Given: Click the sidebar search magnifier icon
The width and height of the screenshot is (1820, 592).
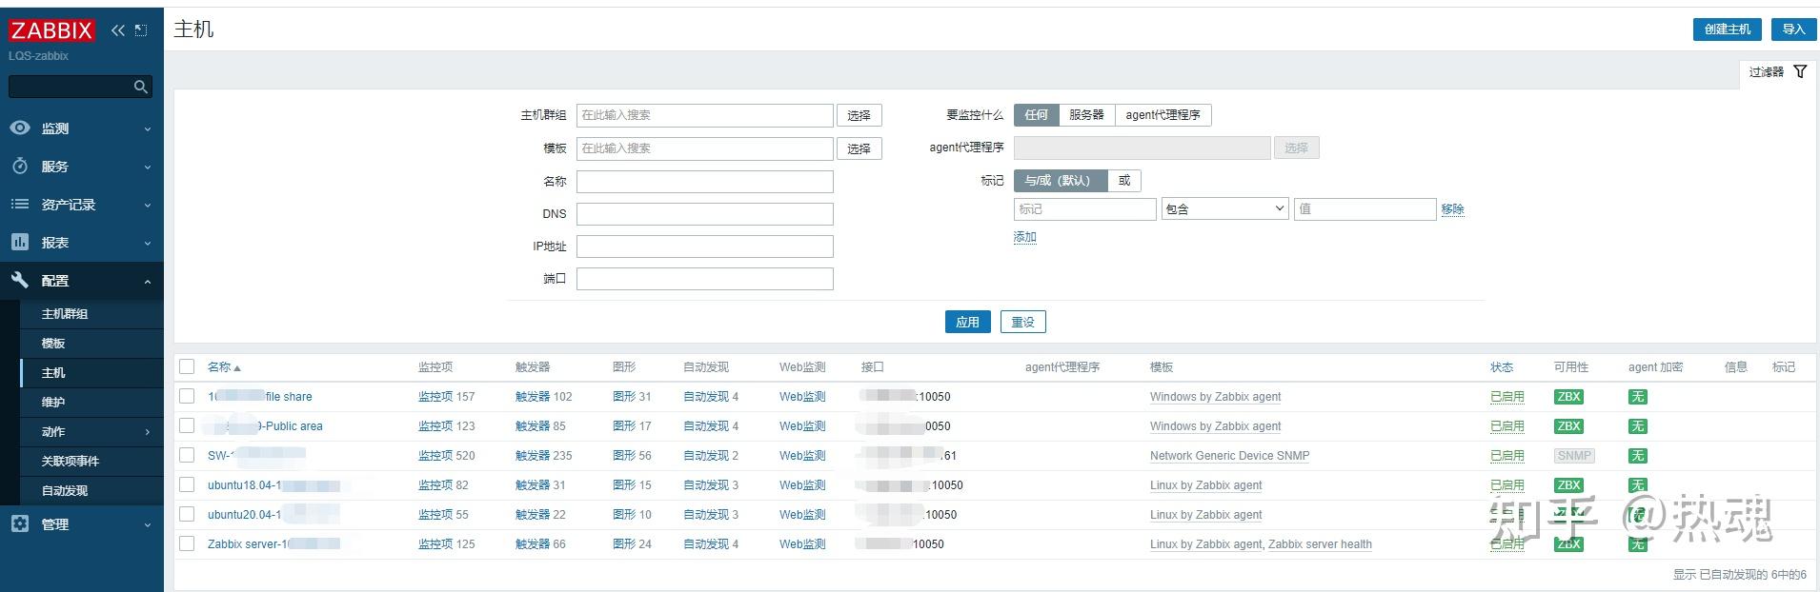Looking at the screenshot, I should tap(141, 87).
